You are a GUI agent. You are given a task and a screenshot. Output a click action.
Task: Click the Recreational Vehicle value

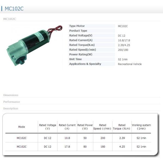(130, 64)
